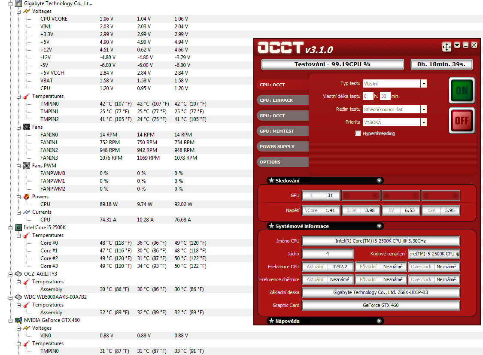Image resolution: width=483 pixels, height=355 pixels.
Task: Click the elapsed time 0h. 18min. 39s. display
Action: pos(441,64)
